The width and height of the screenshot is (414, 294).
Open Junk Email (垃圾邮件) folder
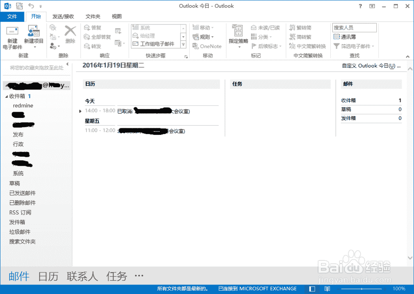pyautogui.click(x=20, y=232)
